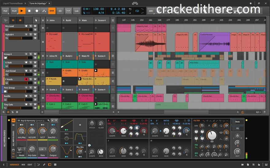The height and width of the screenshot is (168, 270).
Task: Toggle the mixer panel bars icon in the footer
Action: [55, 165]
